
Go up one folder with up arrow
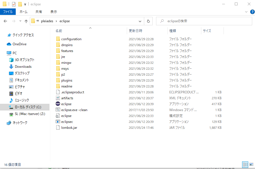pyautogui.click(x=26, y=21)
